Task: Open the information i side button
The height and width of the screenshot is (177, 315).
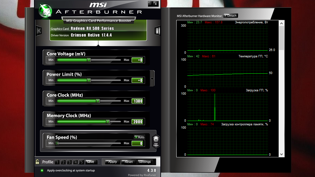Action: (x=157, y=31)
